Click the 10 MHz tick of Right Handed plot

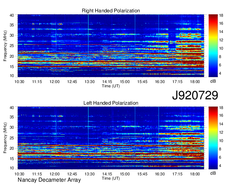[x=12, y=76]
